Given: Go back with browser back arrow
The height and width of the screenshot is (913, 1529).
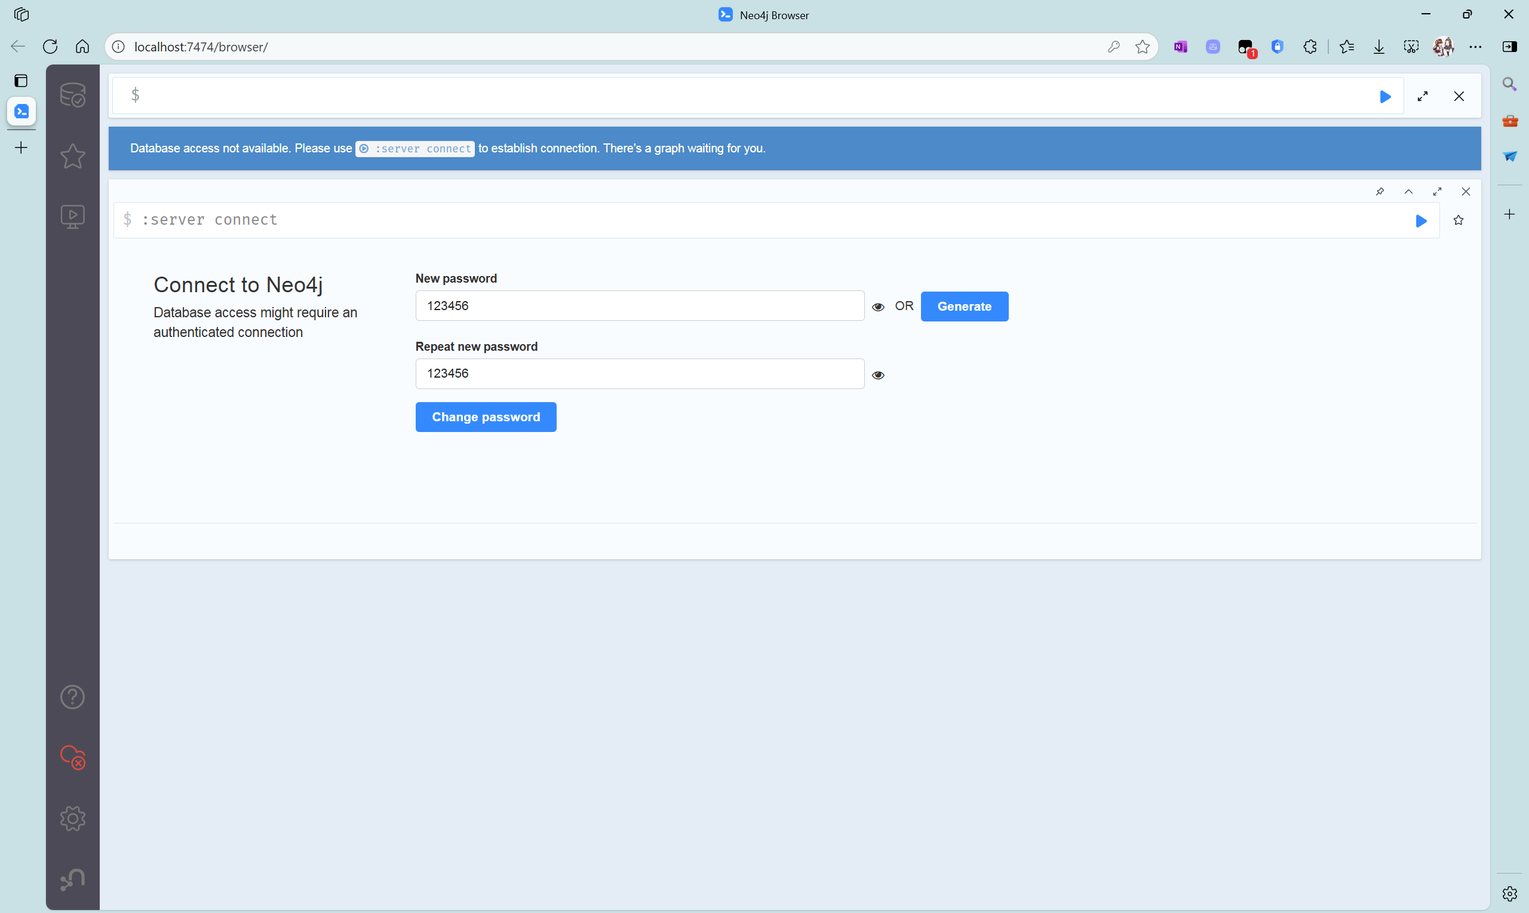Looking at the screenshot, I should click(x=18, y=47).
